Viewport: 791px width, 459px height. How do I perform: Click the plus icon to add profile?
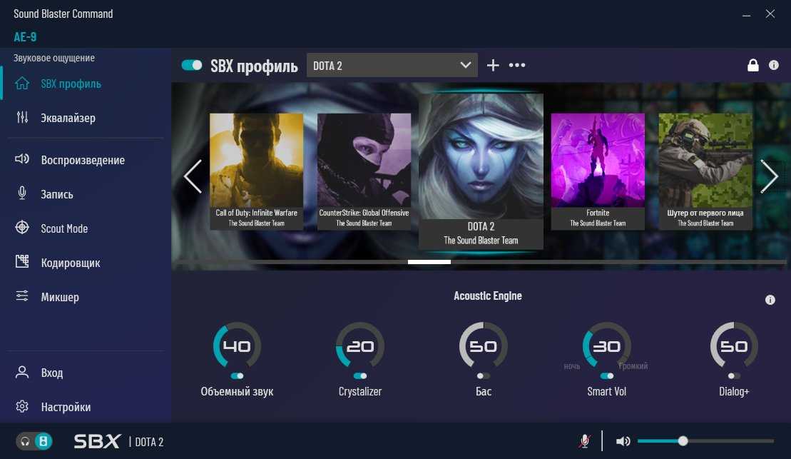(x=493, y=66)
